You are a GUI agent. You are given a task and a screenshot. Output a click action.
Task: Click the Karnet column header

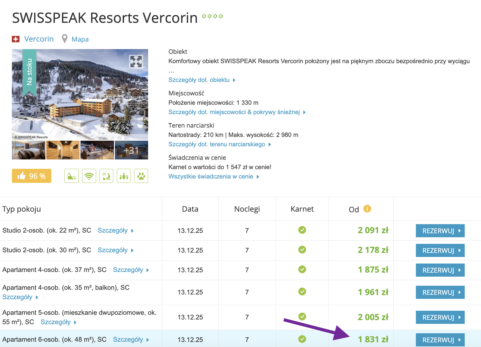(x=302, y=209)
